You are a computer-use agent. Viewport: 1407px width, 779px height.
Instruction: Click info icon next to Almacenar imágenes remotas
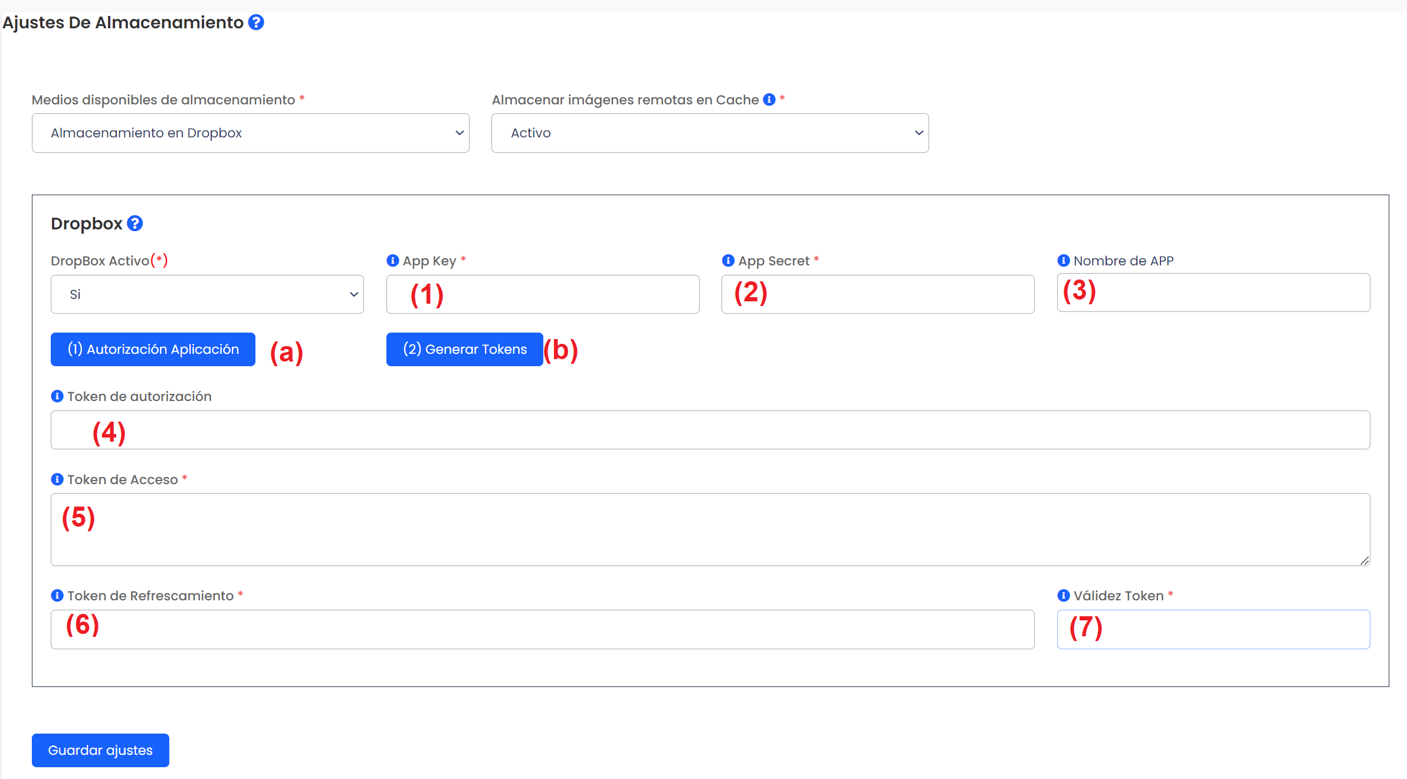pyautogui.click(x=769, y=100)
